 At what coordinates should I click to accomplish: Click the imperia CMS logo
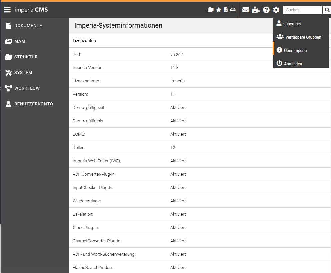click(31, 10)
